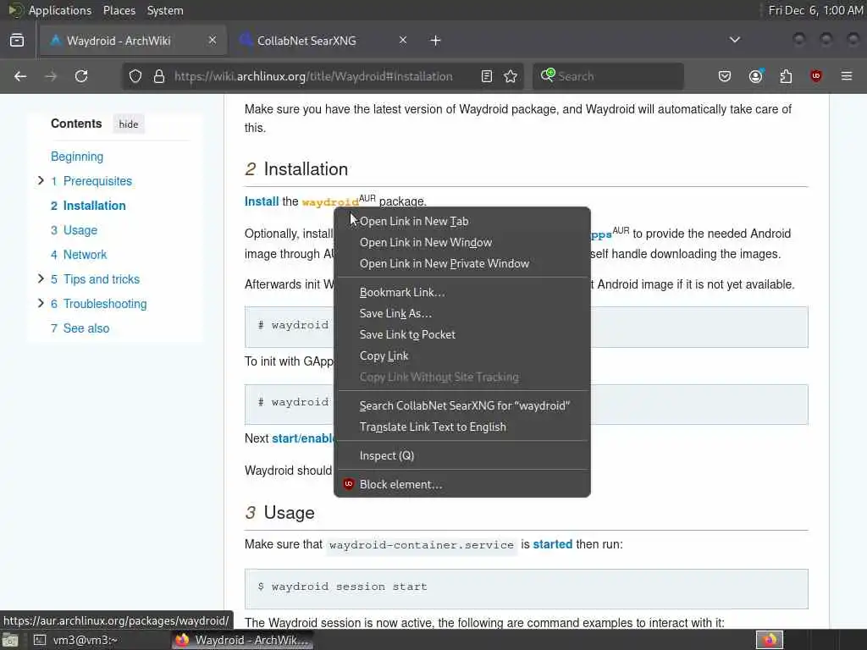Click show desktop icon in bottom panel
Image resolution: width=867 pixels, height=650 pixels.
10,641
